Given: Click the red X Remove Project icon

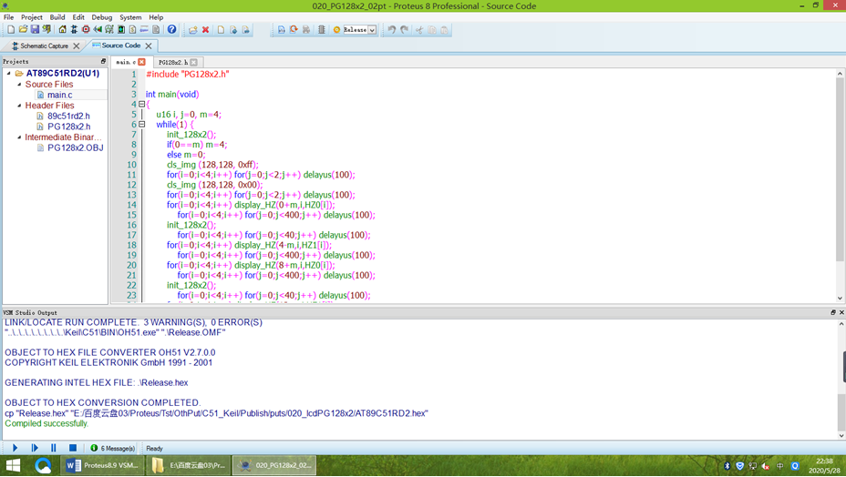Looking at the screenshot, I should 205,30.
